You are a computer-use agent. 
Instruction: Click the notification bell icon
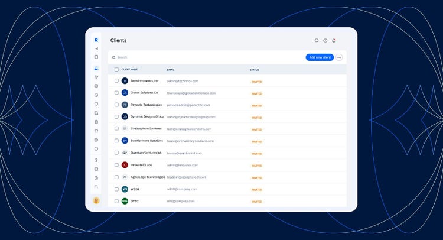click(x=334, y=41)
